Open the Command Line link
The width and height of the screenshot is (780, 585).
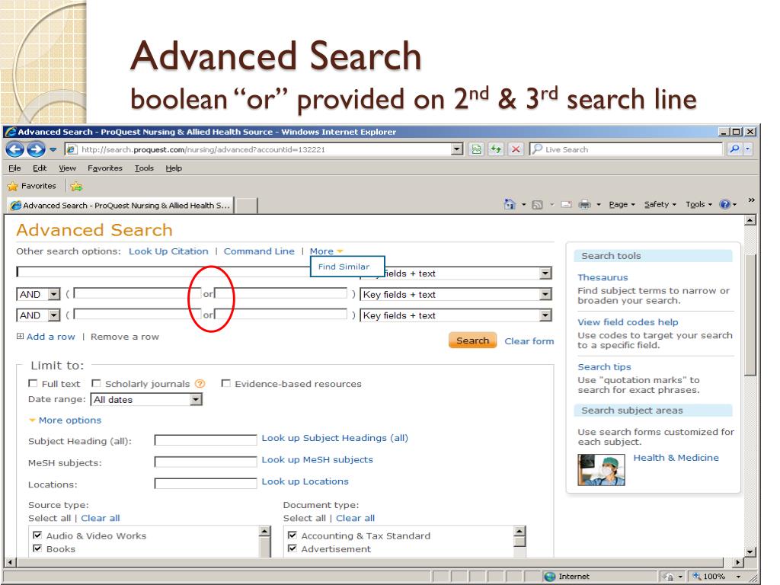259,251
